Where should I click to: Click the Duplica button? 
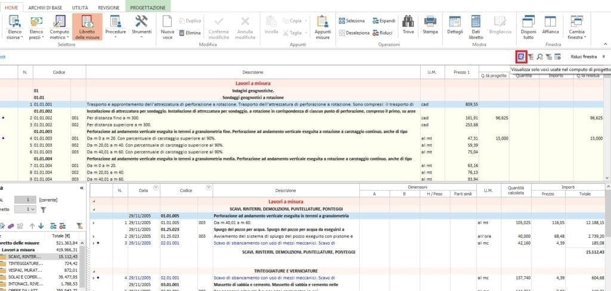(190, 21)
